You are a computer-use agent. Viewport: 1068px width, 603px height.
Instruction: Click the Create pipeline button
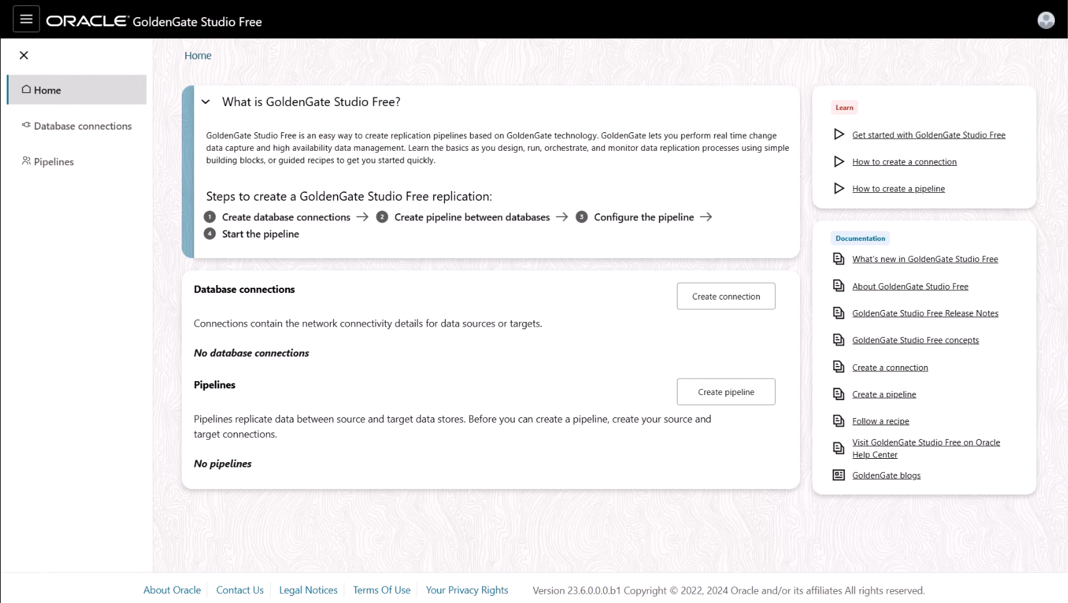726,392
